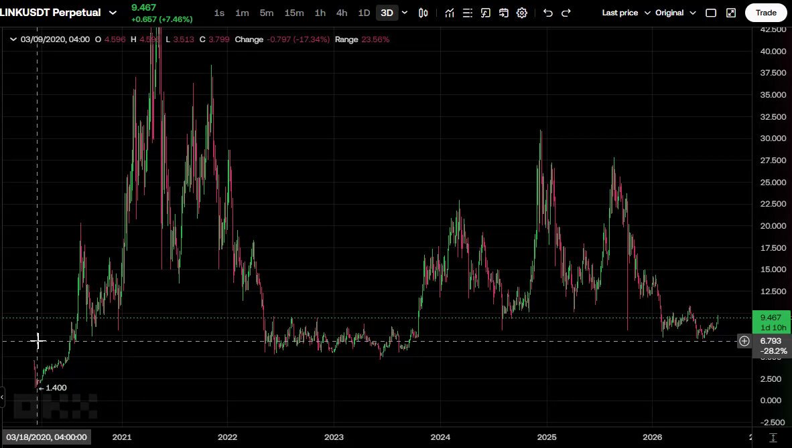Screen dimensions: 792x448
Task: Click the 03/18/2020 date label on time axis
Action: [x=46, y=437]
